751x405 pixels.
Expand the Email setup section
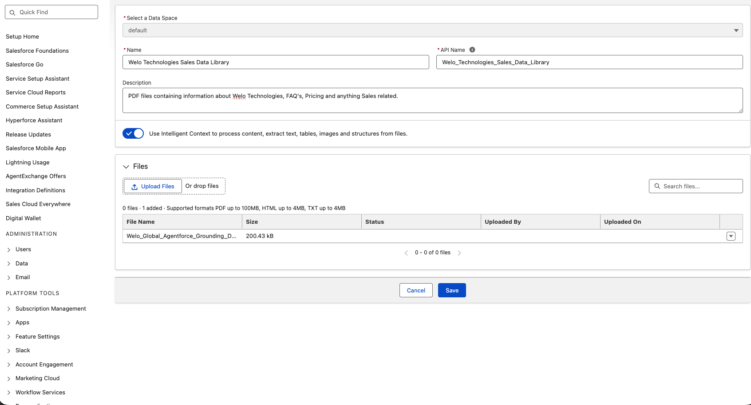pos(9,278)
